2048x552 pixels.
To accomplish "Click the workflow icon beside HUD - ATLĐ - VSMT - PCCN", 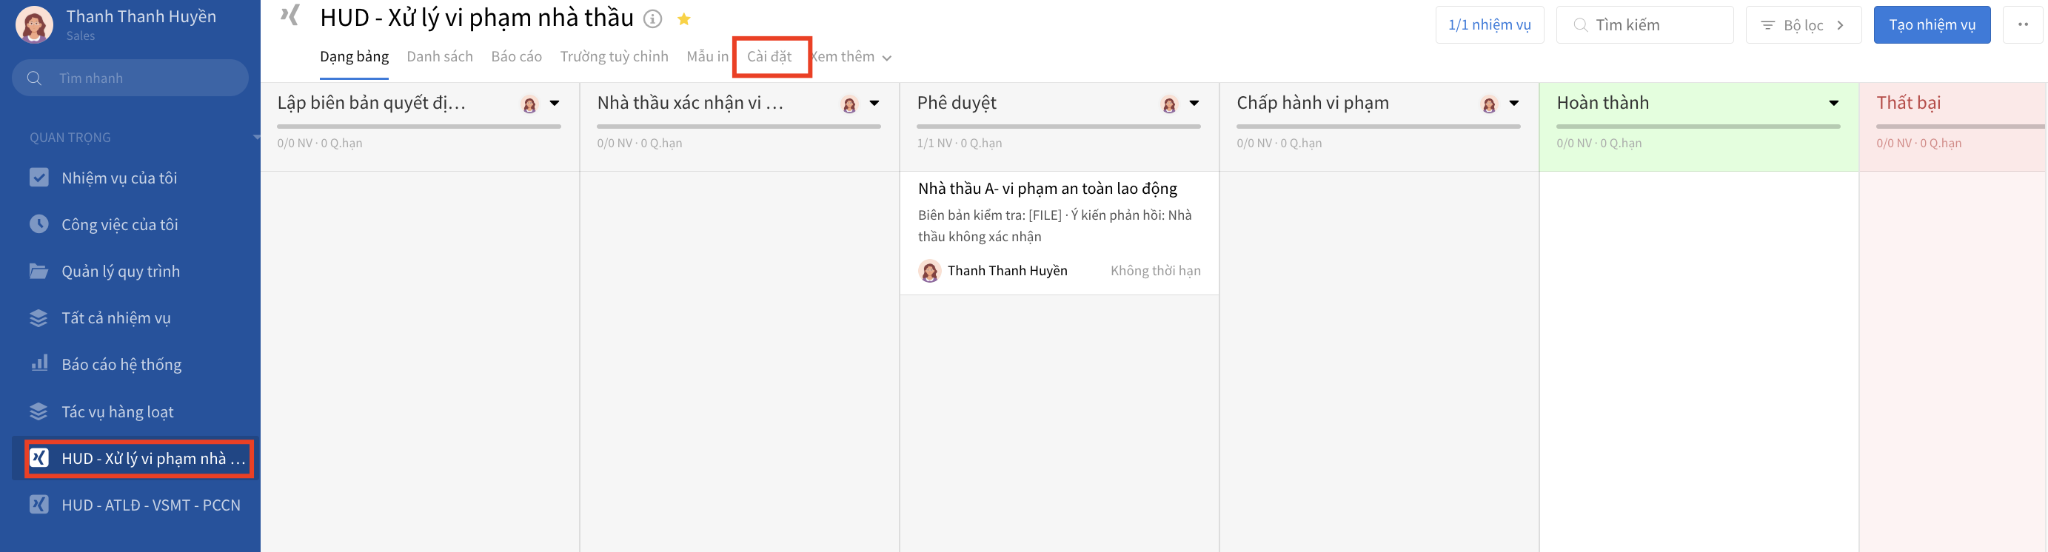I will point(39,505).
